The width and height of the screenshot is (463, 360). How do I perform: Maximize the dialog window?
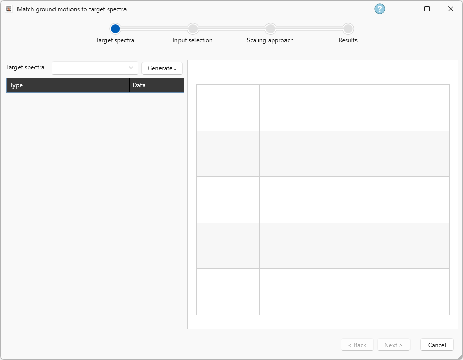pos(427,9)
